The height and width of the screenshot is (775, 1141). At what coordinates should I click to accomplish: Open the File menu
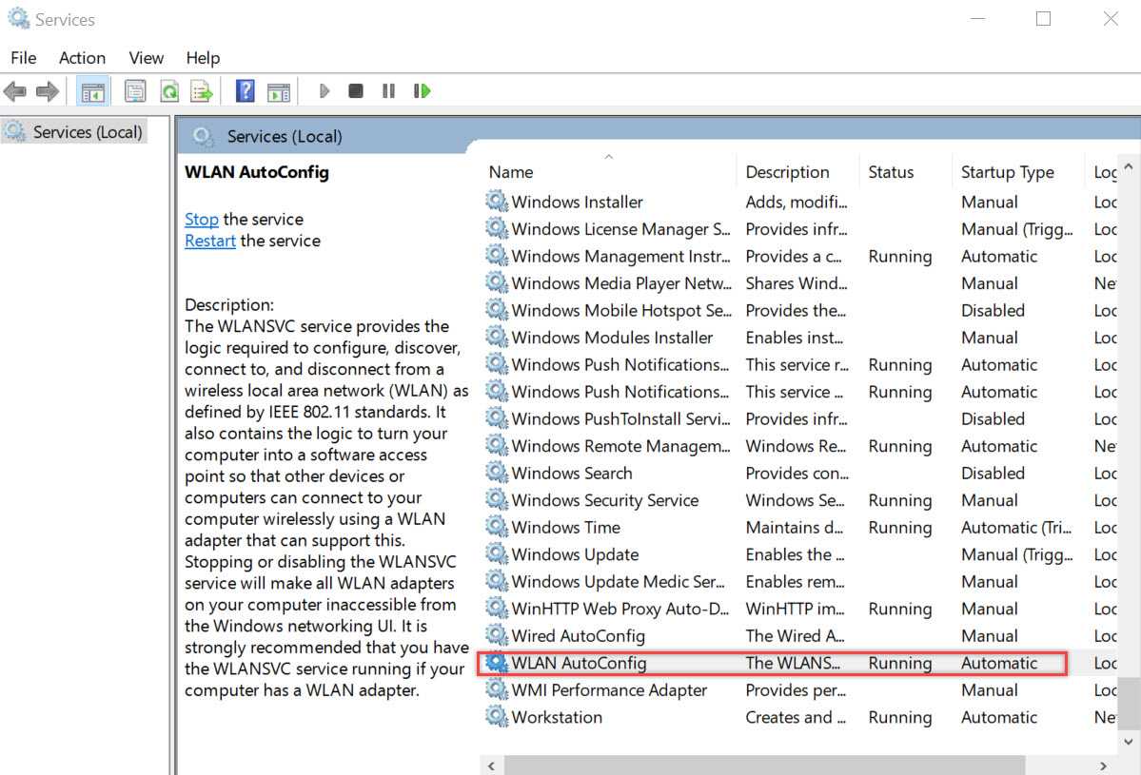point(23,58)
